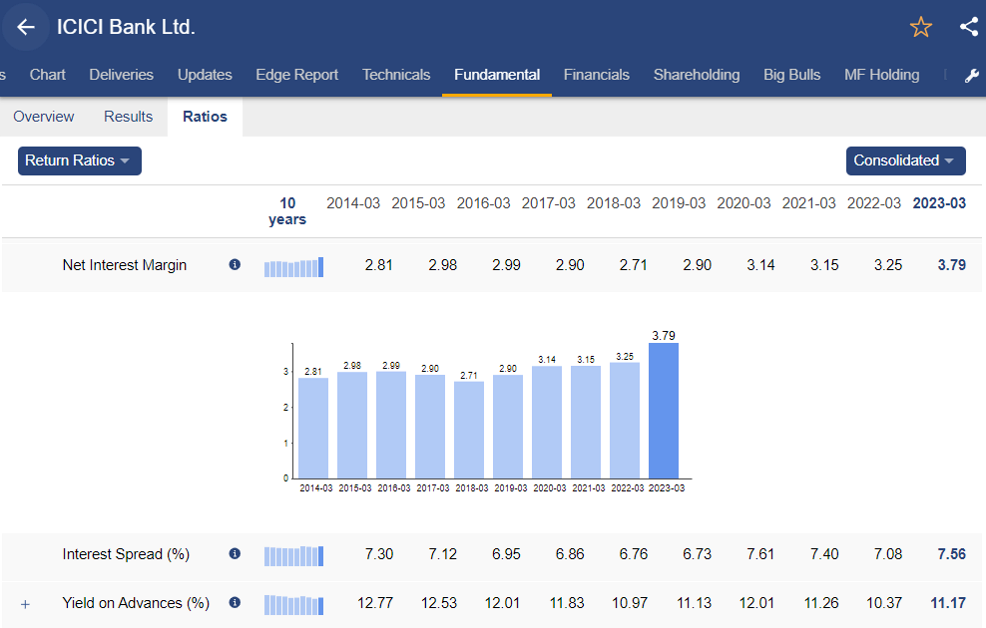
Task: Open the wrench settings tool
Action: pyautogui.click(x=972, y=76)
